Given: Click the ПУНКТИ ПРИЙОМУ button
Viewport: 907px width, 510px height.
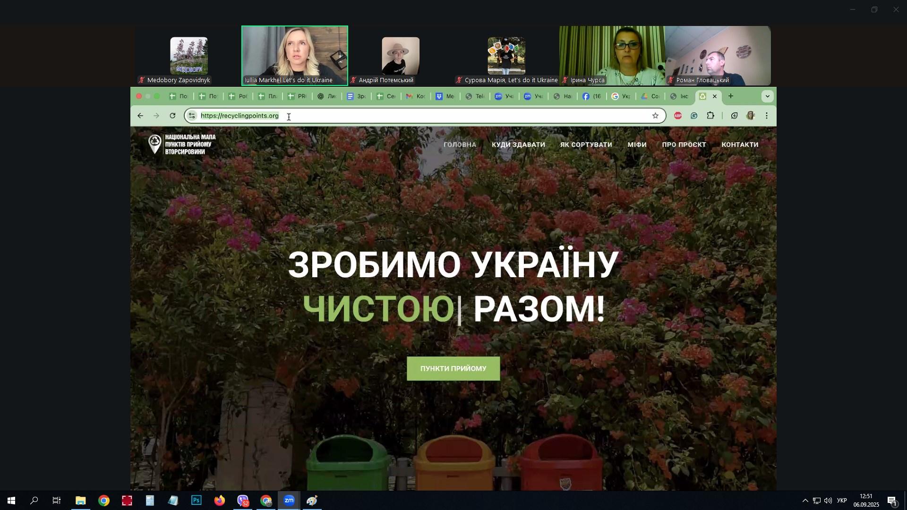Looking at the screenshot, I should pyautogui.click(x=453, y=369).
